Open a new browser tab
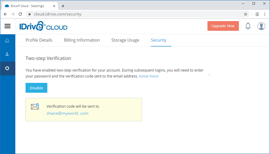Screen dimensions: 270x154 63,6
